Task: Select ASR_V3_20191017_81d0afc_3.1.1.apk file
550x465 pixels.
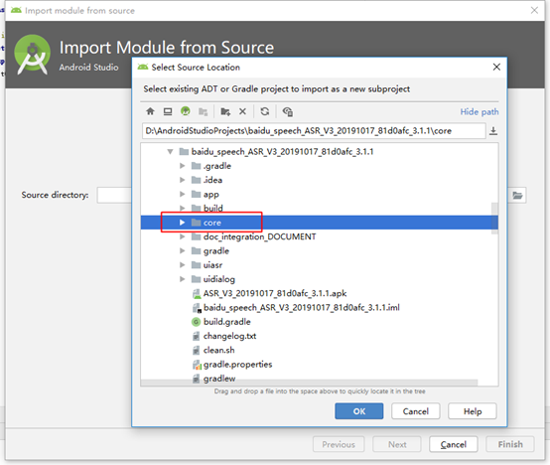Action: pos(320,293)
